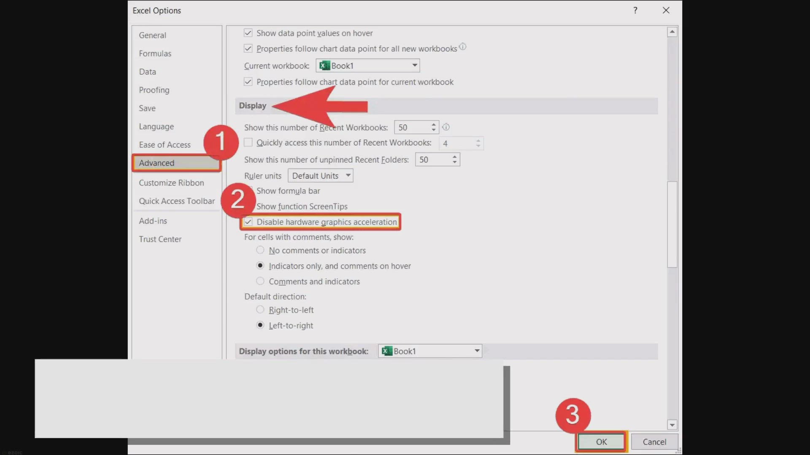Increase Recent Workbooks count with up arrow
Viewport: 810px width, 455px height.
[x=434, y=124]
